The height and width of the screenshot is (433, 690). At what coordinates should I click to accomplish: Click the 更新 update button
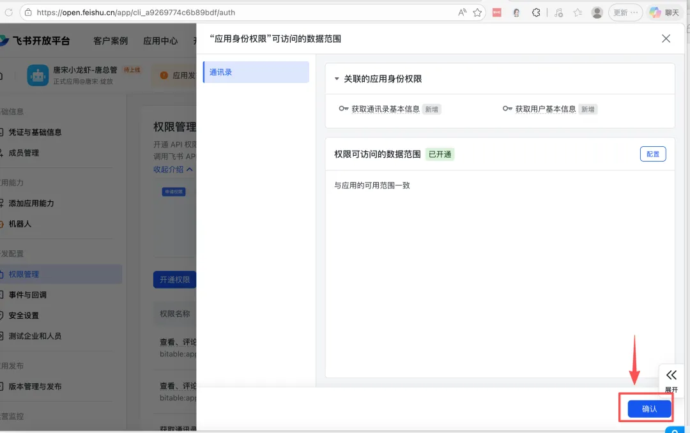coord(625,12)
